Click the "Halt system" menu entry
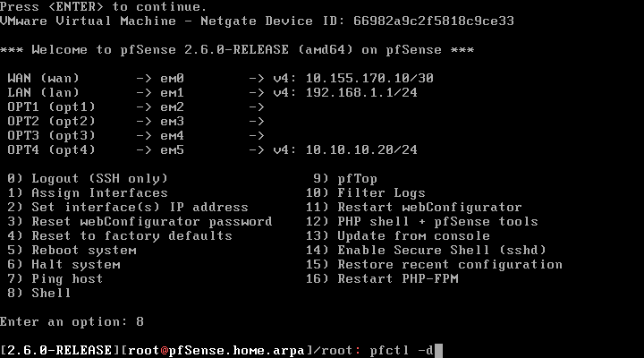Screen dimensions: 644x358 point(75,264)
